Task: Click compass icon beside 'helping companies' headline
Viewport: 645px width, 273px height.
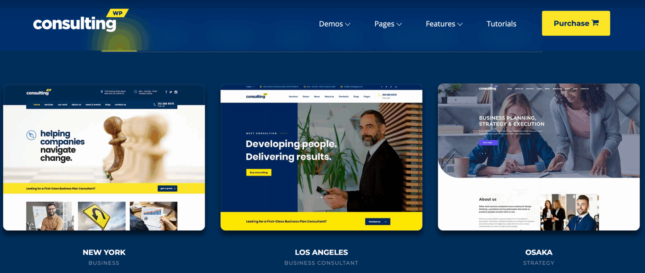Action: coord(31,135)
